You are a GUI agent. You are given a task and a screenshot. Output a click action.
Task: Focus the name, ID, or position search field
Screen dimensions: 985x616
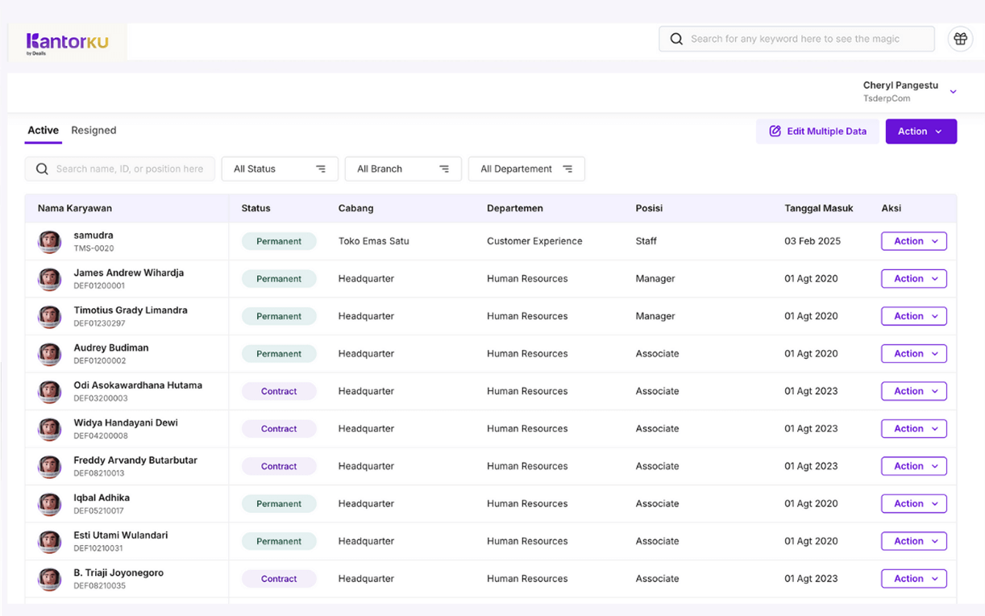(x=129, y=169)
